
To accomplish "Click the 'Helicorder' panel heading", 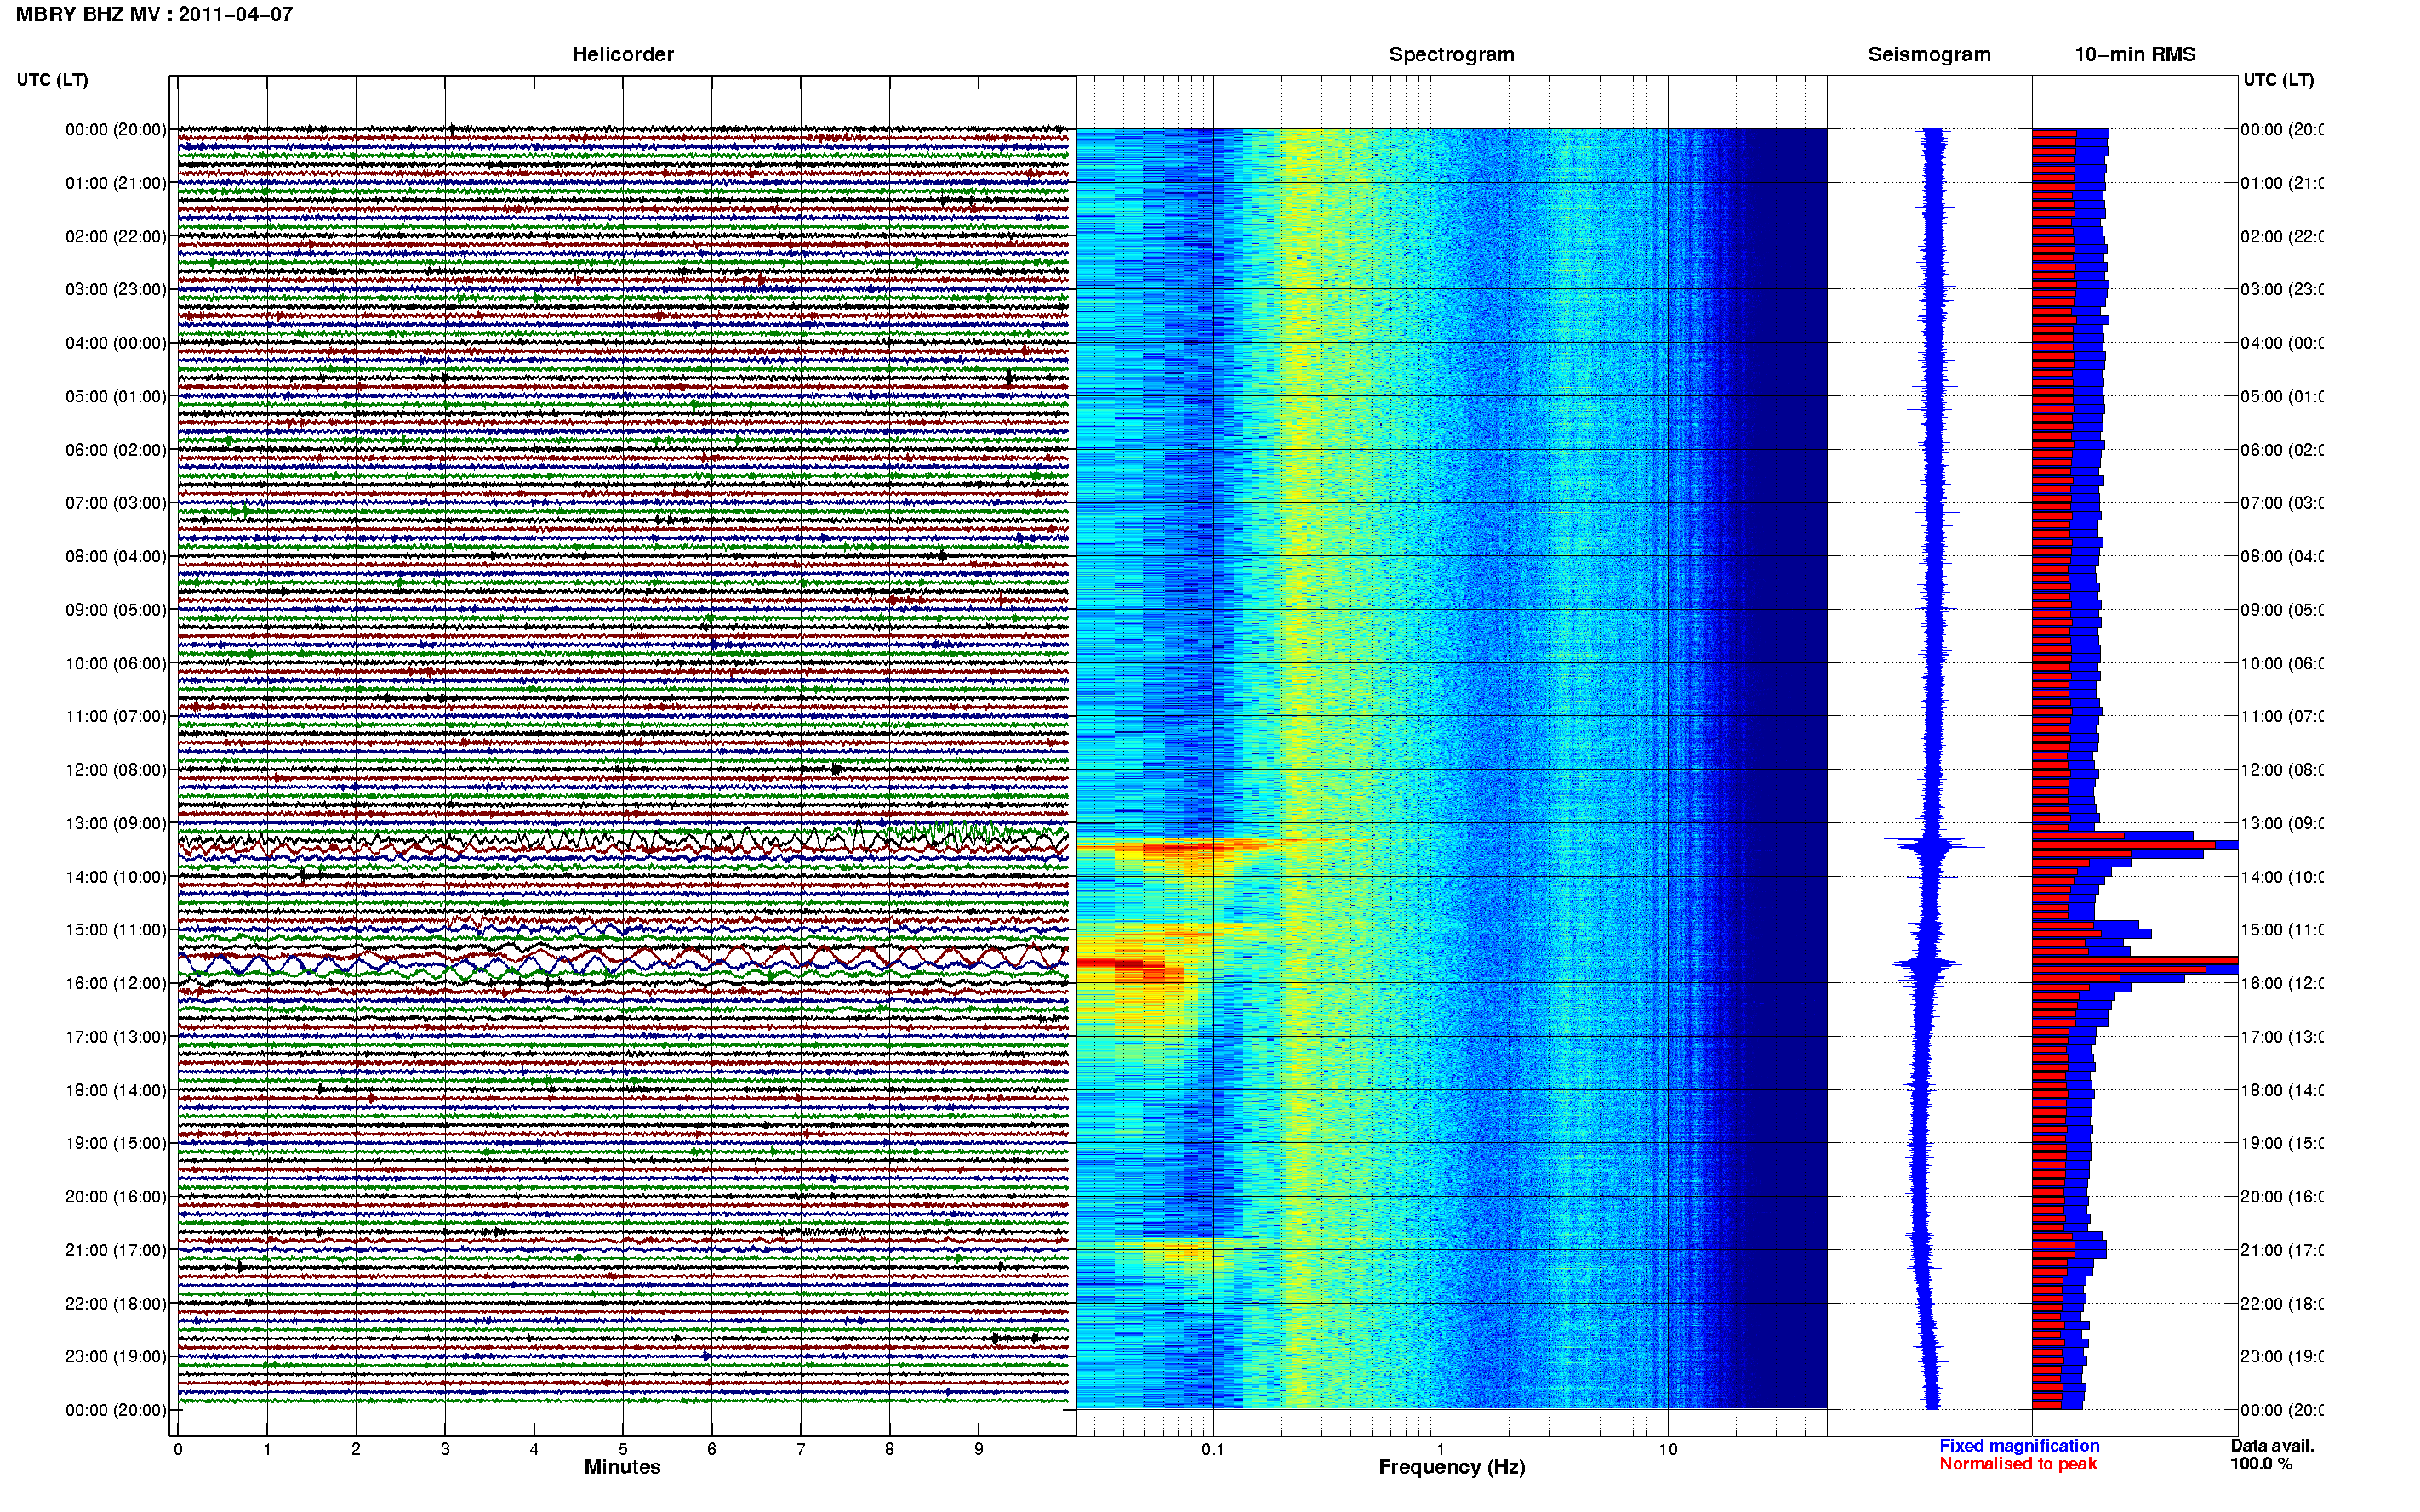I will click(x=622, y=54).
